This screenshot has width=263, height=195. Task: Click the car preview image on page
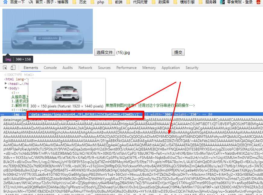click(x=48, y=31)
